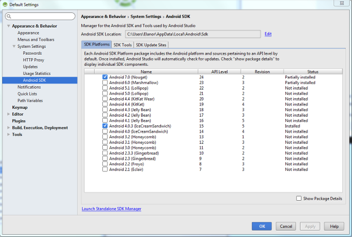Select Quick Lists item
352x237 pixels.
coord(27,94)
